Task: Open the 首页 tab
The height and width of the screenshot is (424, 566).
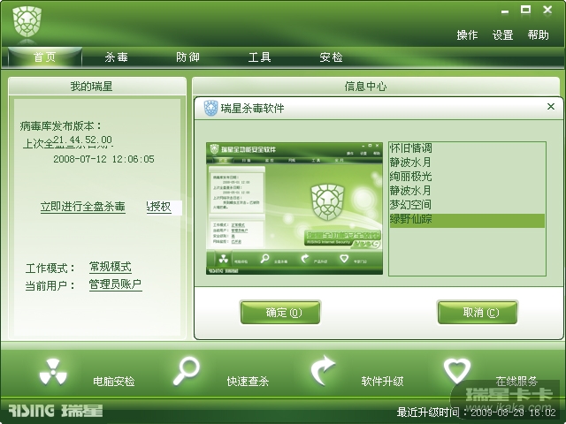Action: (45, 57)
